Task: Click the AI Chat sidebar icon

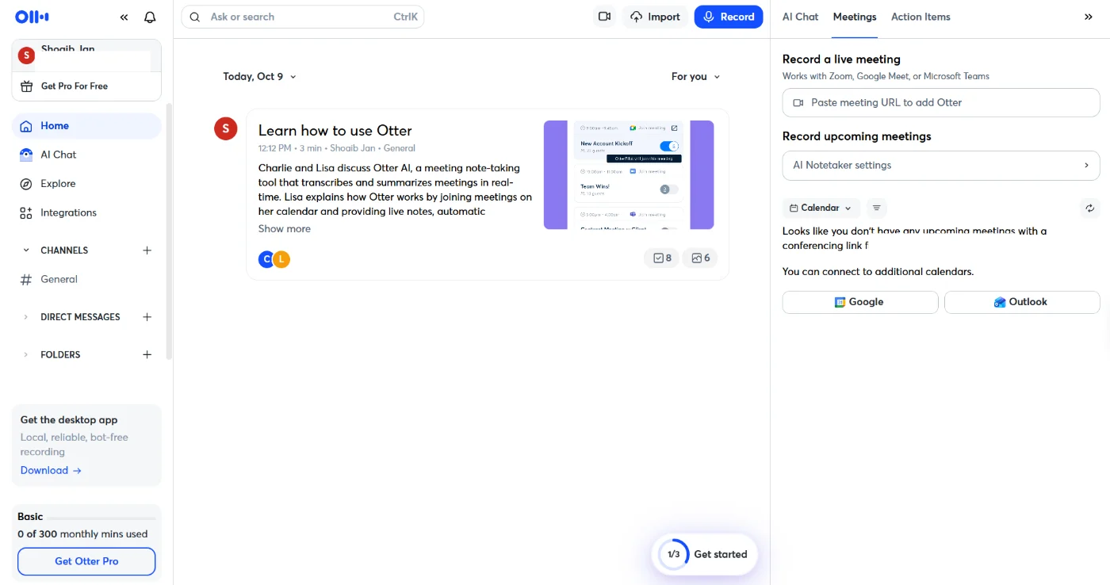Action: pyautogui.click(x=26, y=155)
